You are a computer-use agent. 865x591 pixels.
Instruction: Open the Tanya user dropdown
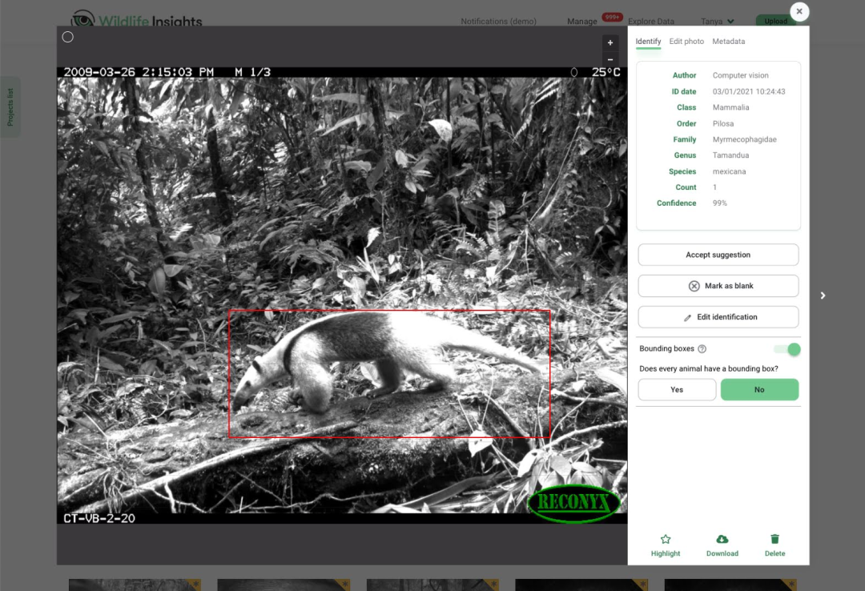pyautogui.click(x=717, y=21)
